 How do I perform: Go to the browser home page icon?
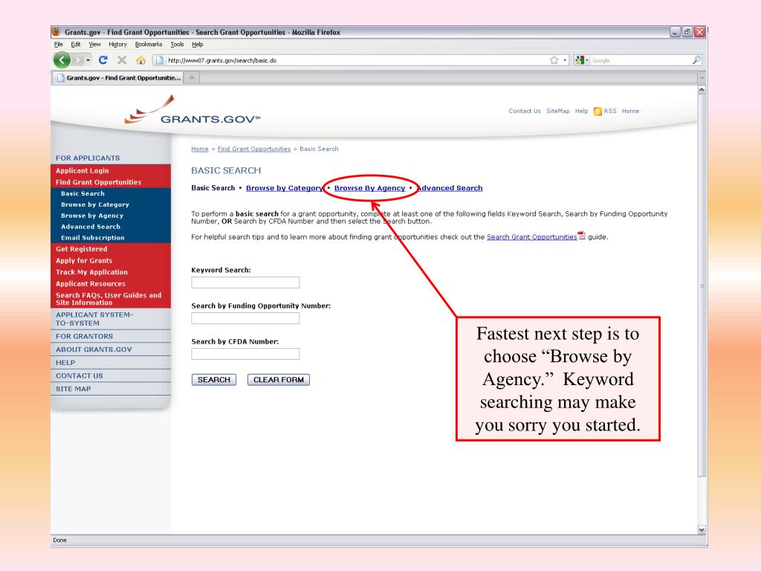pos(140,60)
